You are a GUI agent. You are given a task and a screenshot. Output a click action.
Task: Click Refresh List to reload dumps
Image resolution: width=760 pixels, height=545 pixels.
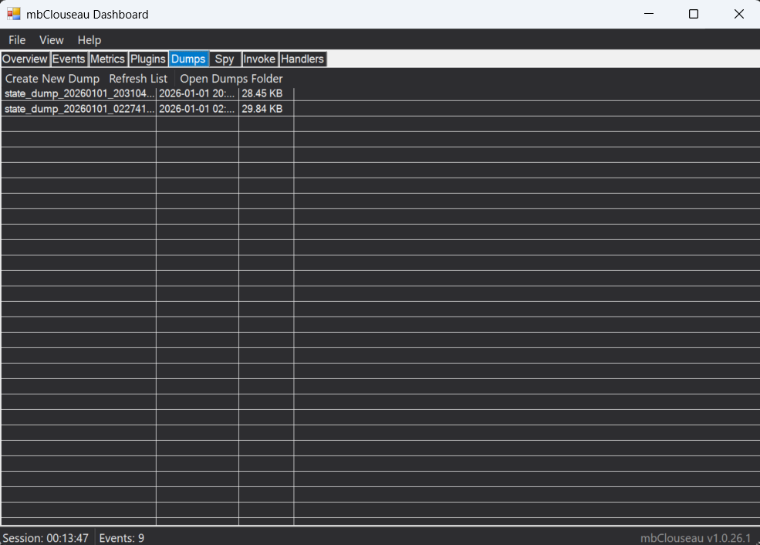pyautogui.click(x=137, y=78)
